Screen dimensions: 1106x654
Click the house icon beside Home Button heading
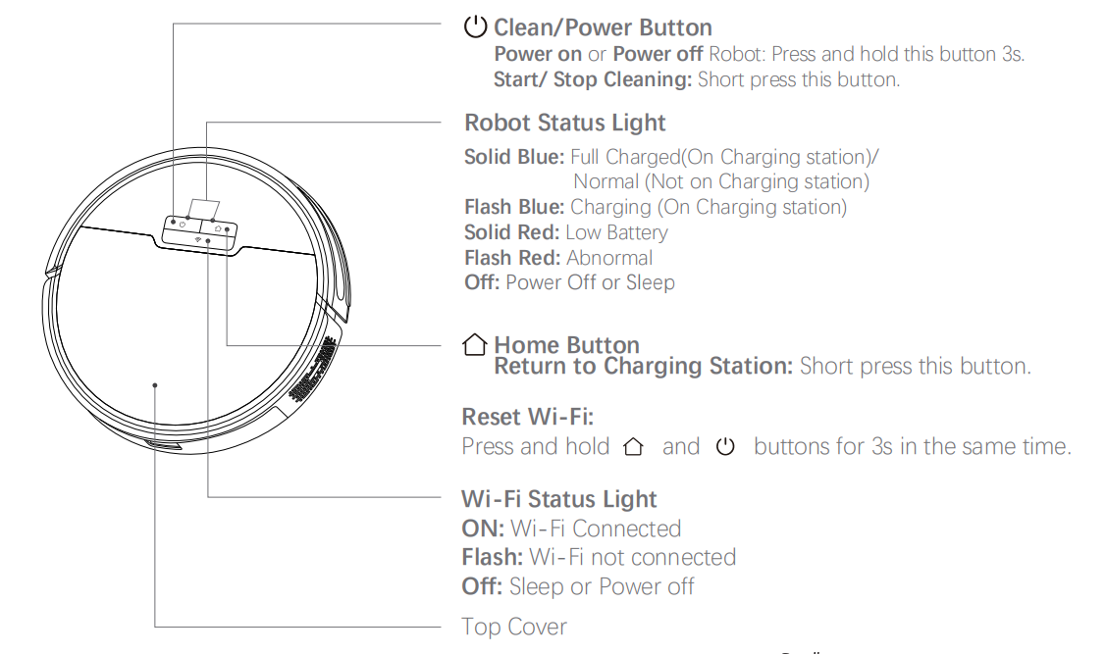pos(475,344)
